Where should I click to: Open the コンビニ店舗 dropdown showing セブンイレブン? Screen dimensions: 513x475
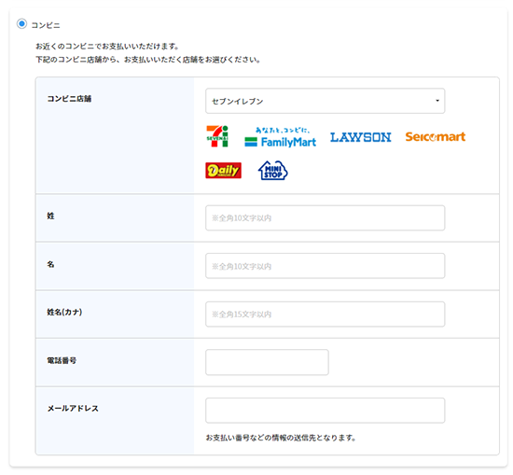click(325, 101)
